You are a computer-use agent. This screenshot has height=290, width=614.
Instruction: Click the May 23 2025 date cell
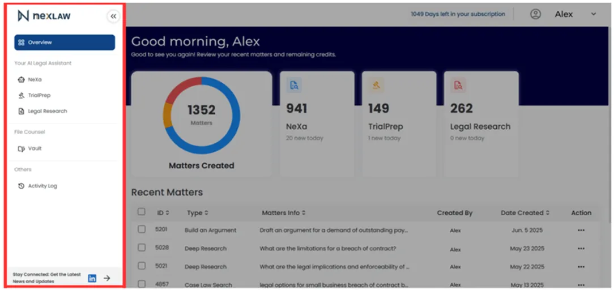[527, 249]
